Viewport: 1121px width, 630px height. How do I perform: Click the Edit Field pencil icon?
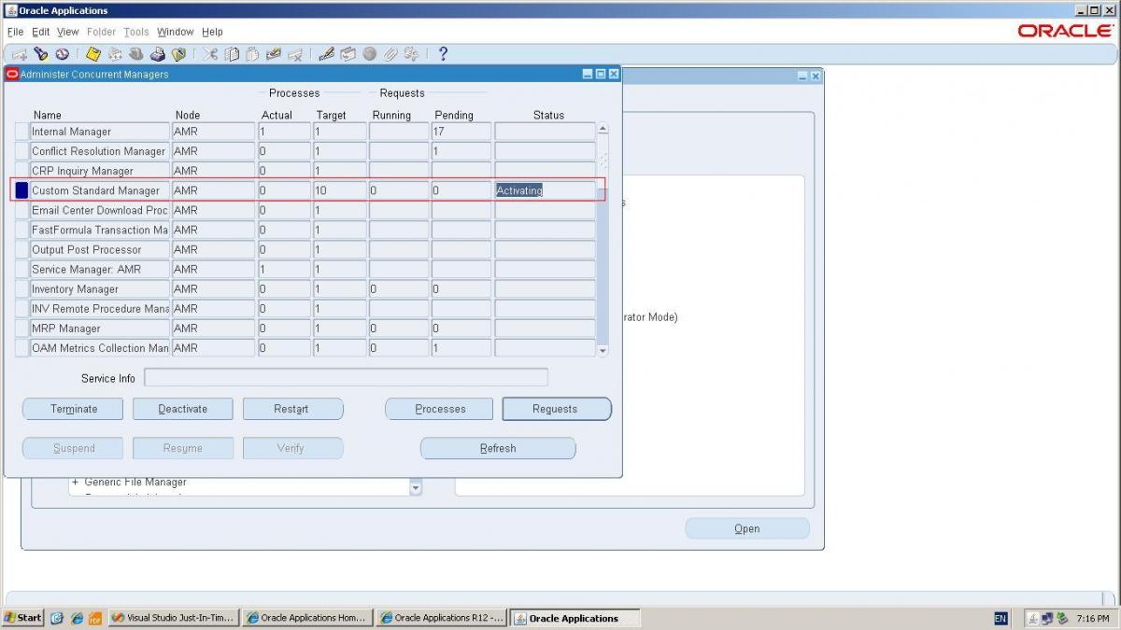click(326, 54)
